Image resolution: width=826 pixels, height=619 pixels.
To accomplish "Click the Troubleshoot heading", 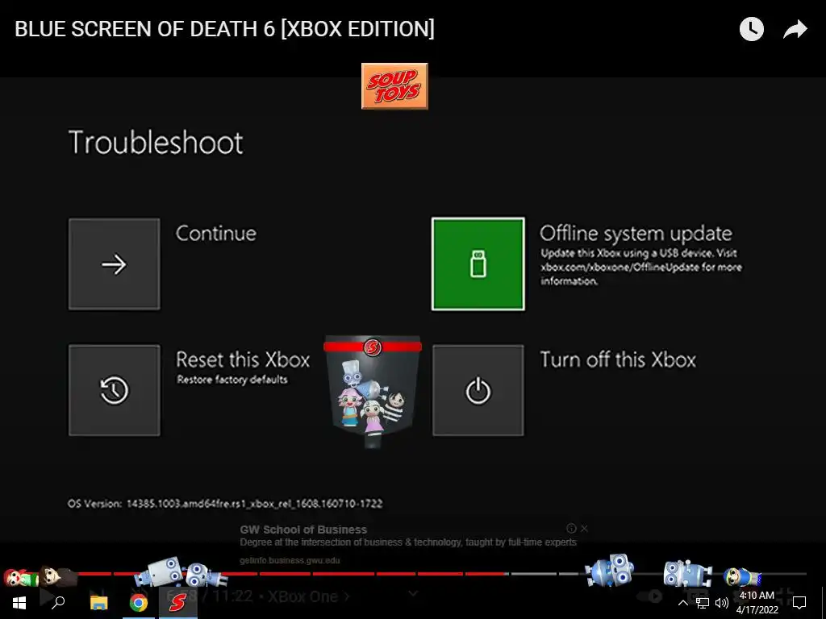I will coord(156,143).
